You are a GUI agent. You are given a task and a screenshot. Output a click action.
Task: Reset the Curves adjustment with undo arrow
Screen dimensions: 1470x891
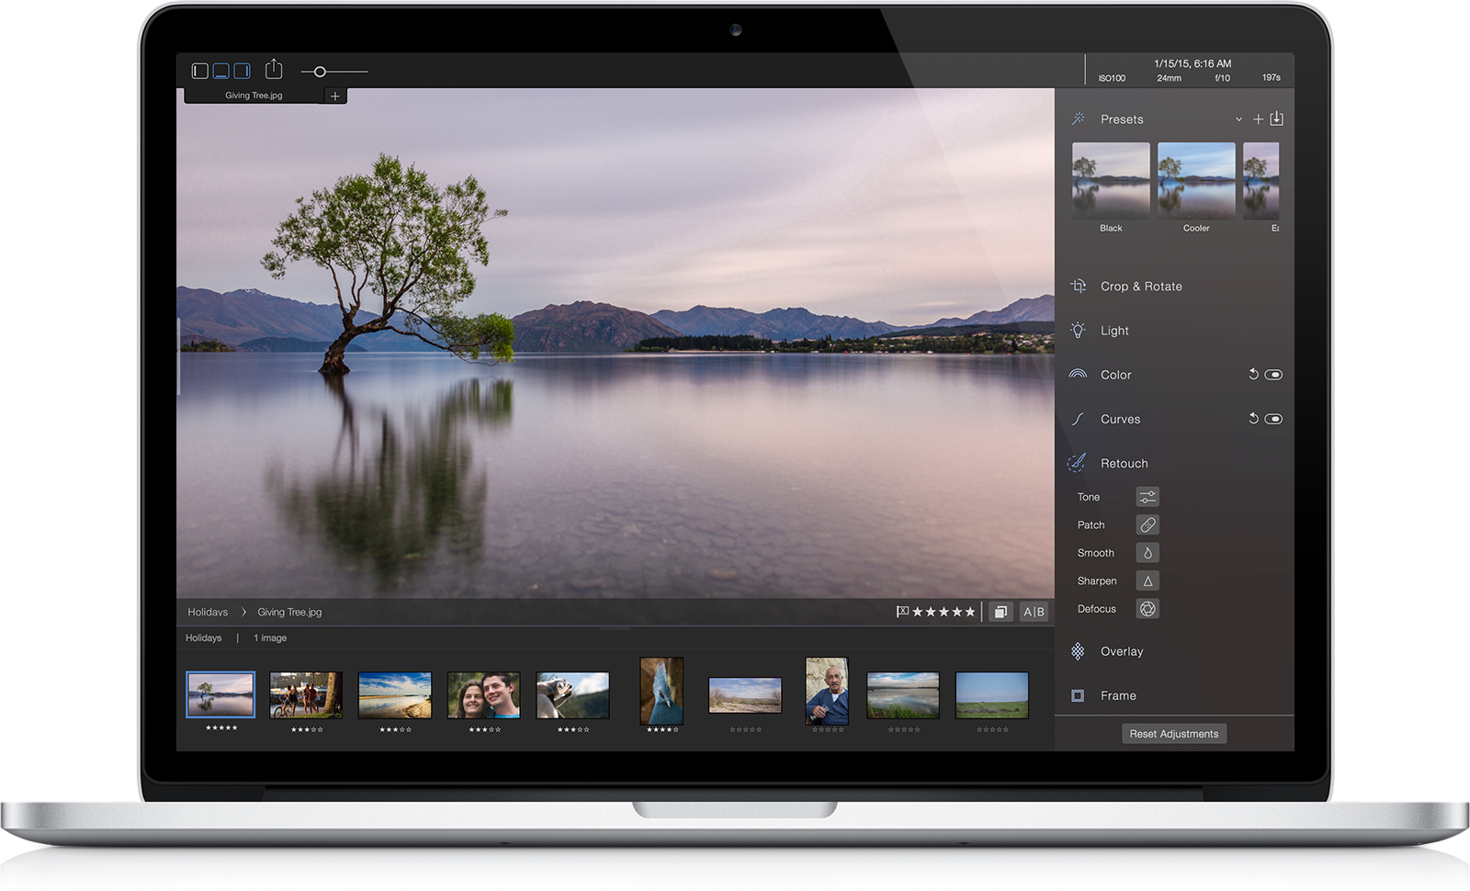click(x=1253, y=419)
